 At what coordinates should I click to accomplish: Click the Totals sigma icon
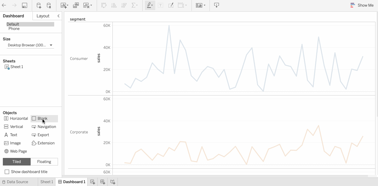coord(133,5)
